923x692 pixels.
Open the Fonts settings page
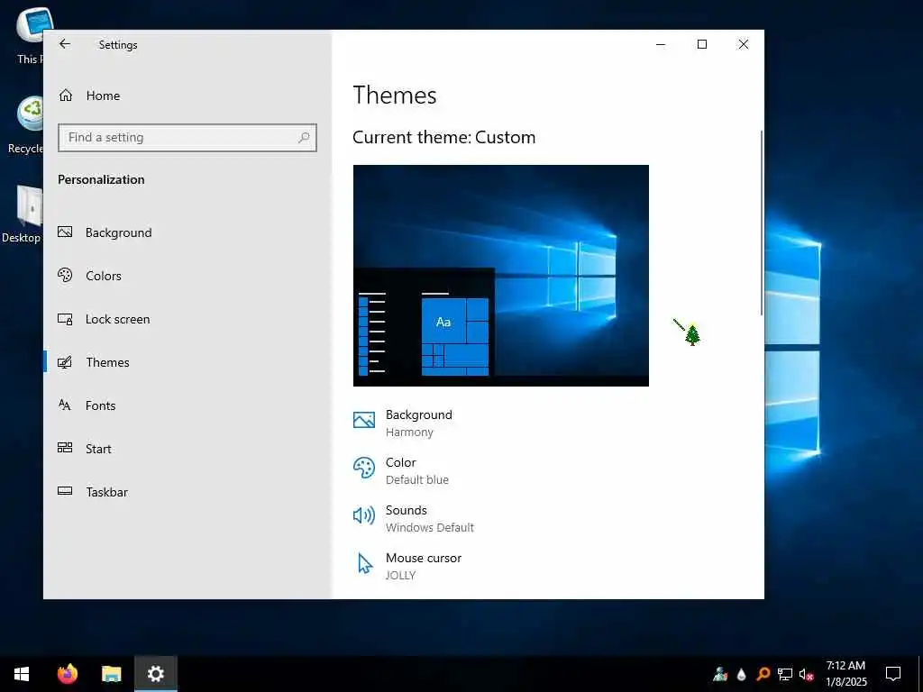pyautogui.click(x=187, y=405)
